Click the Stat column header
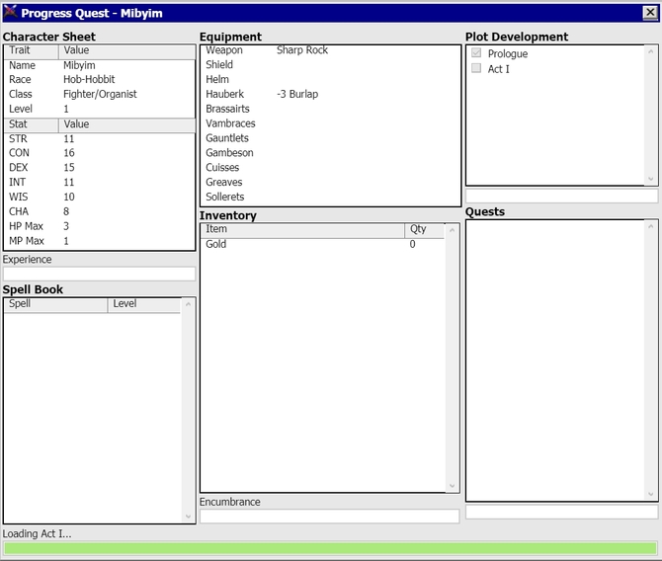Screen dimensions: 662x561 tap(32, 125)
